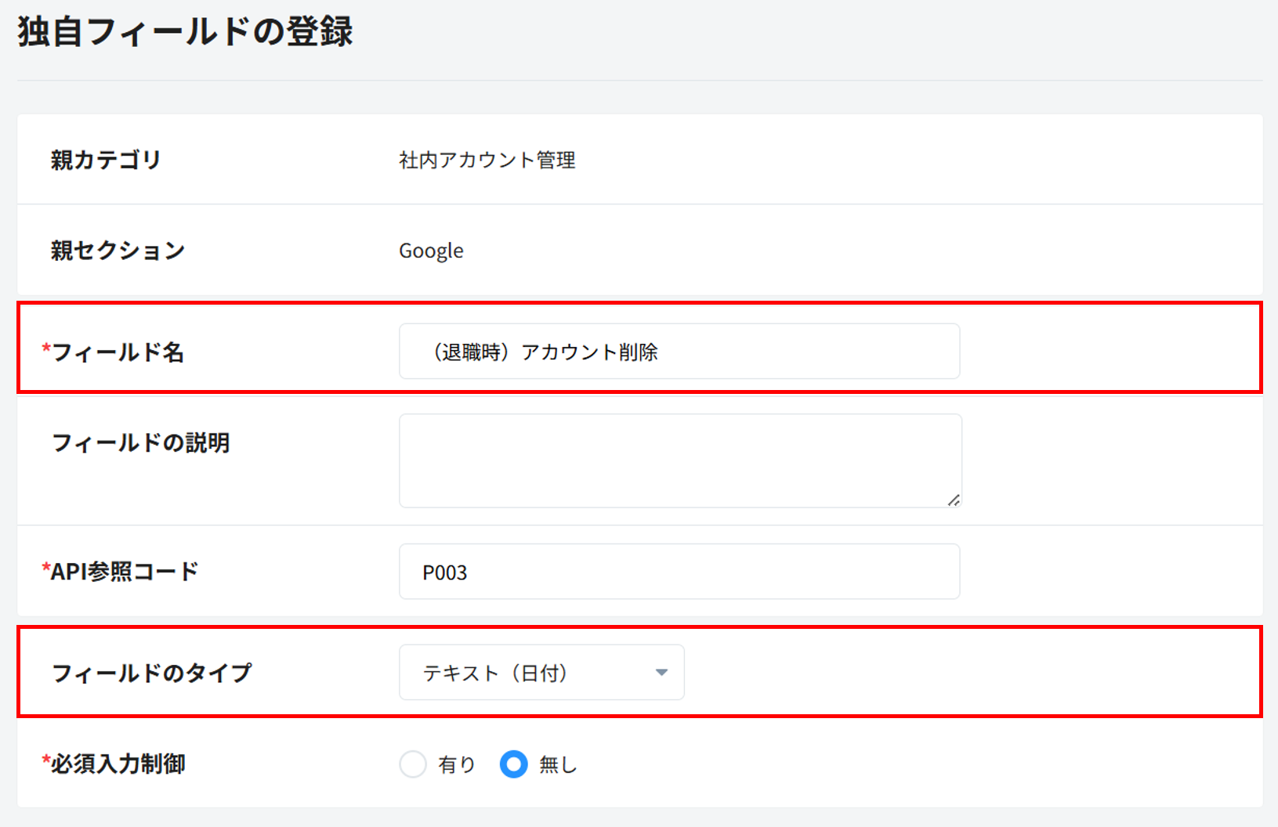Click the フィールドの説明 label
The width and height of the screenshot is (1278, 827).
(141, 443)
